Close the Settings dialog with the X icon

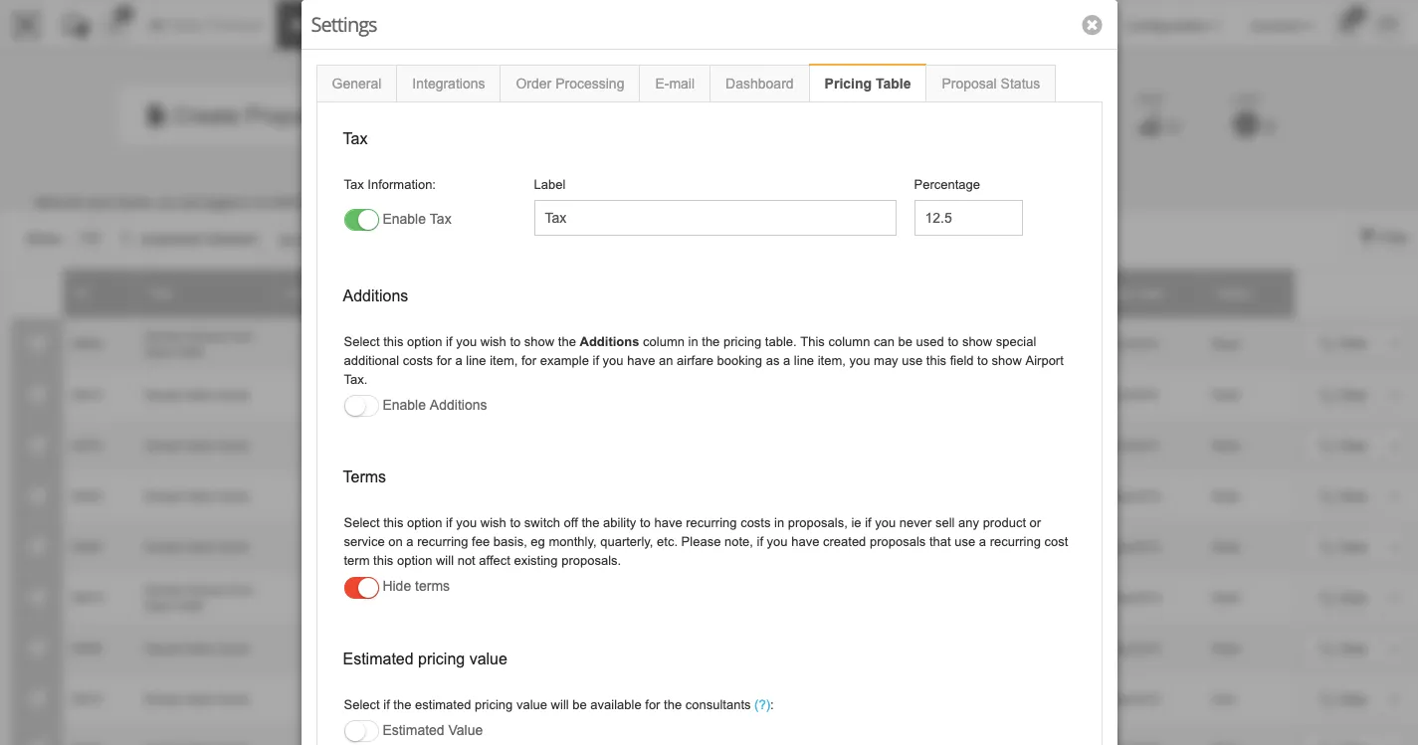pyautogui.click(x=1092, y=26)
